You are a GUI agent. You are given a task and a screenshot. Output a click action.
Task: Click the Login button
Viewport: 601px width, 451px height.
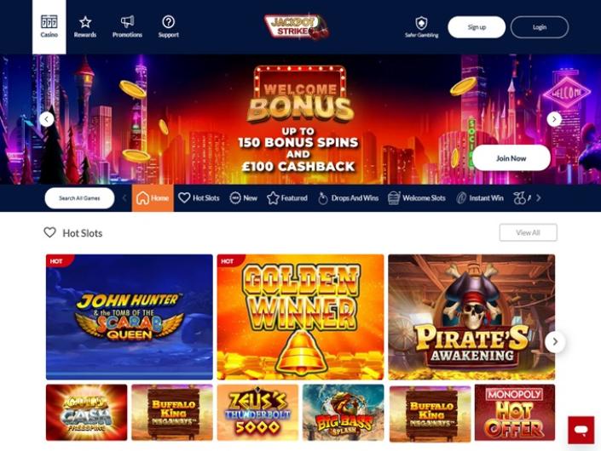pos(540,27)
